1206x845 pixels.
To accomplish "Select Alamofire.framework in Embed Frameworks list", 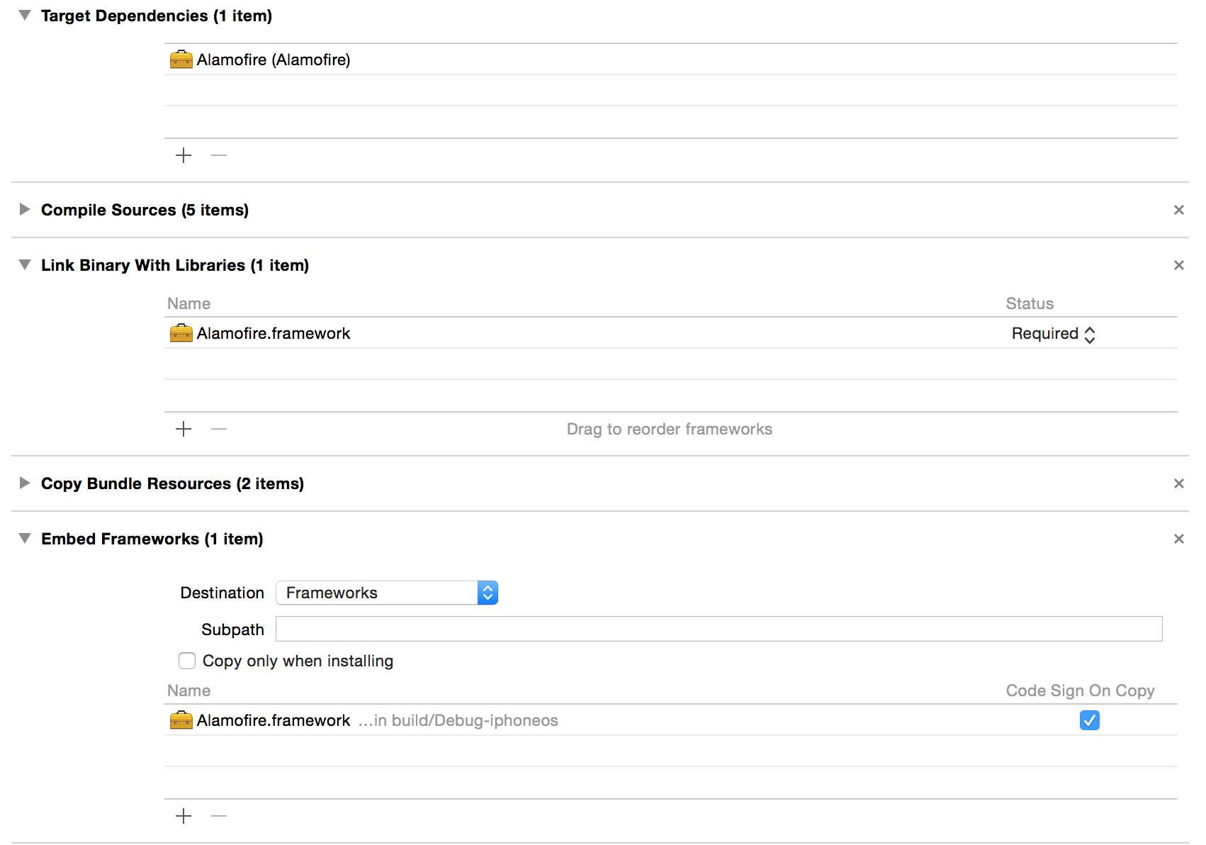I will click(x=671, y=720).
